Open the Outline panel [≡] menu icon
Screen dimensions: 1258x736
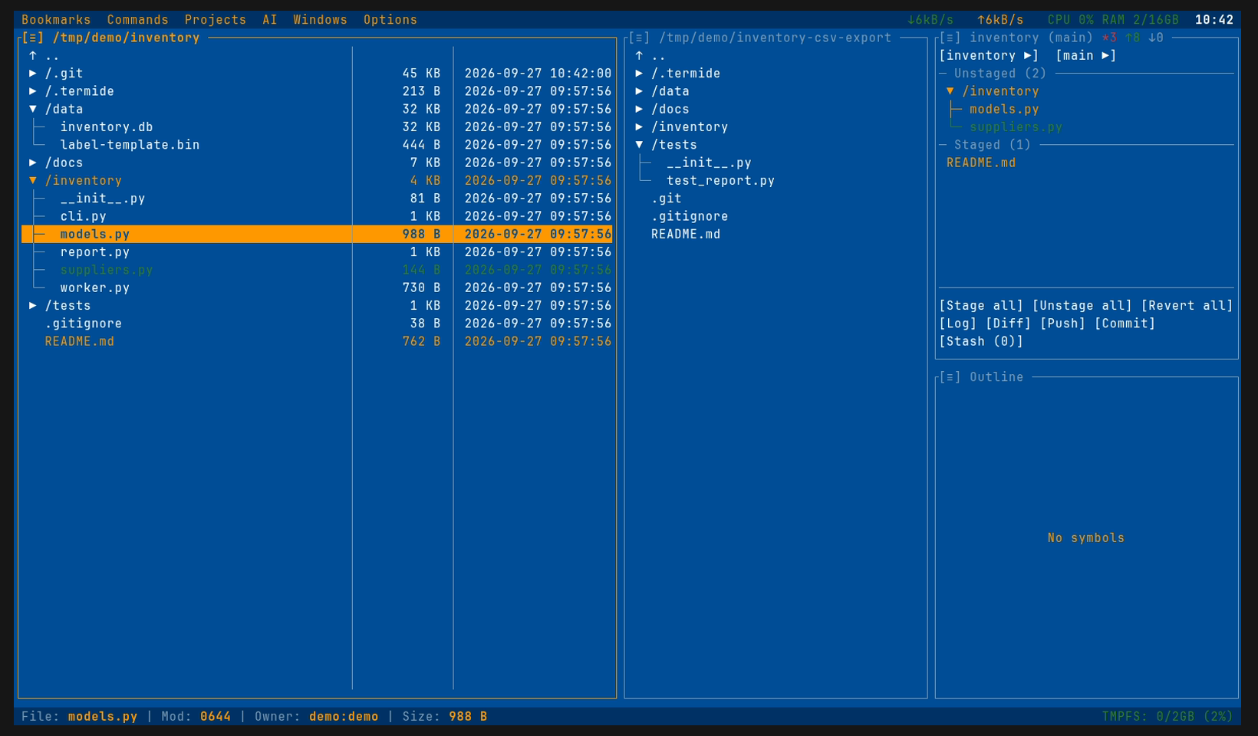[950, 377]
